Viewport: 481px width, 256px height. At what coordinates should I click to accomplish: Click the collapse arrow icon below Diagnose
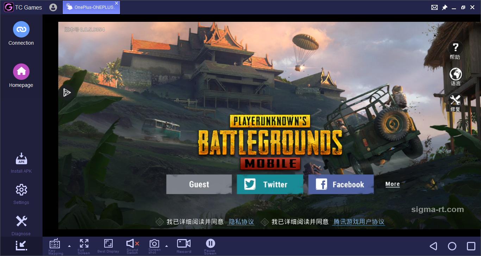[21, 245]
